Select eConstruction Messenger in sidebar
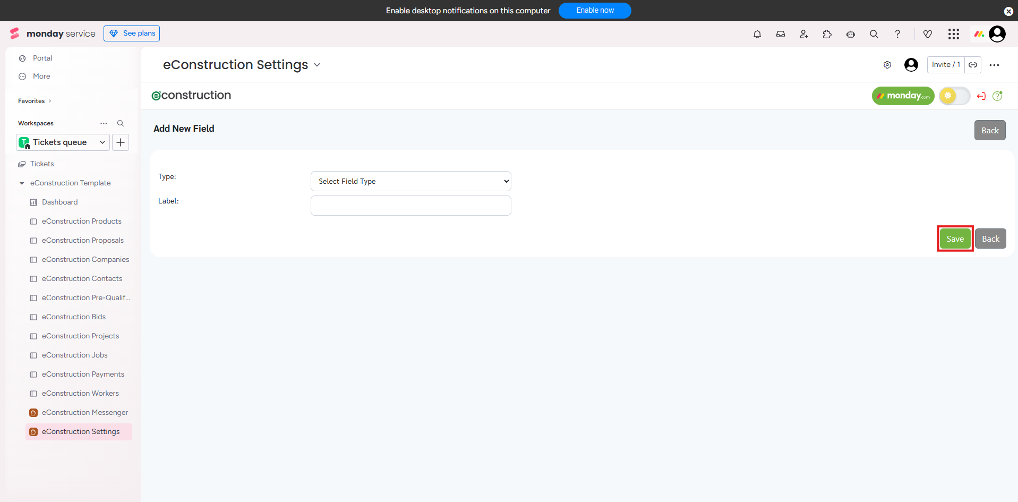The height and width of the screenshot is (502, 1018). [x=84, y=413]
